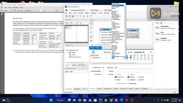Collapse table editor header with double chevron
This screenshot has width=183, height=103.
point(151,52)
